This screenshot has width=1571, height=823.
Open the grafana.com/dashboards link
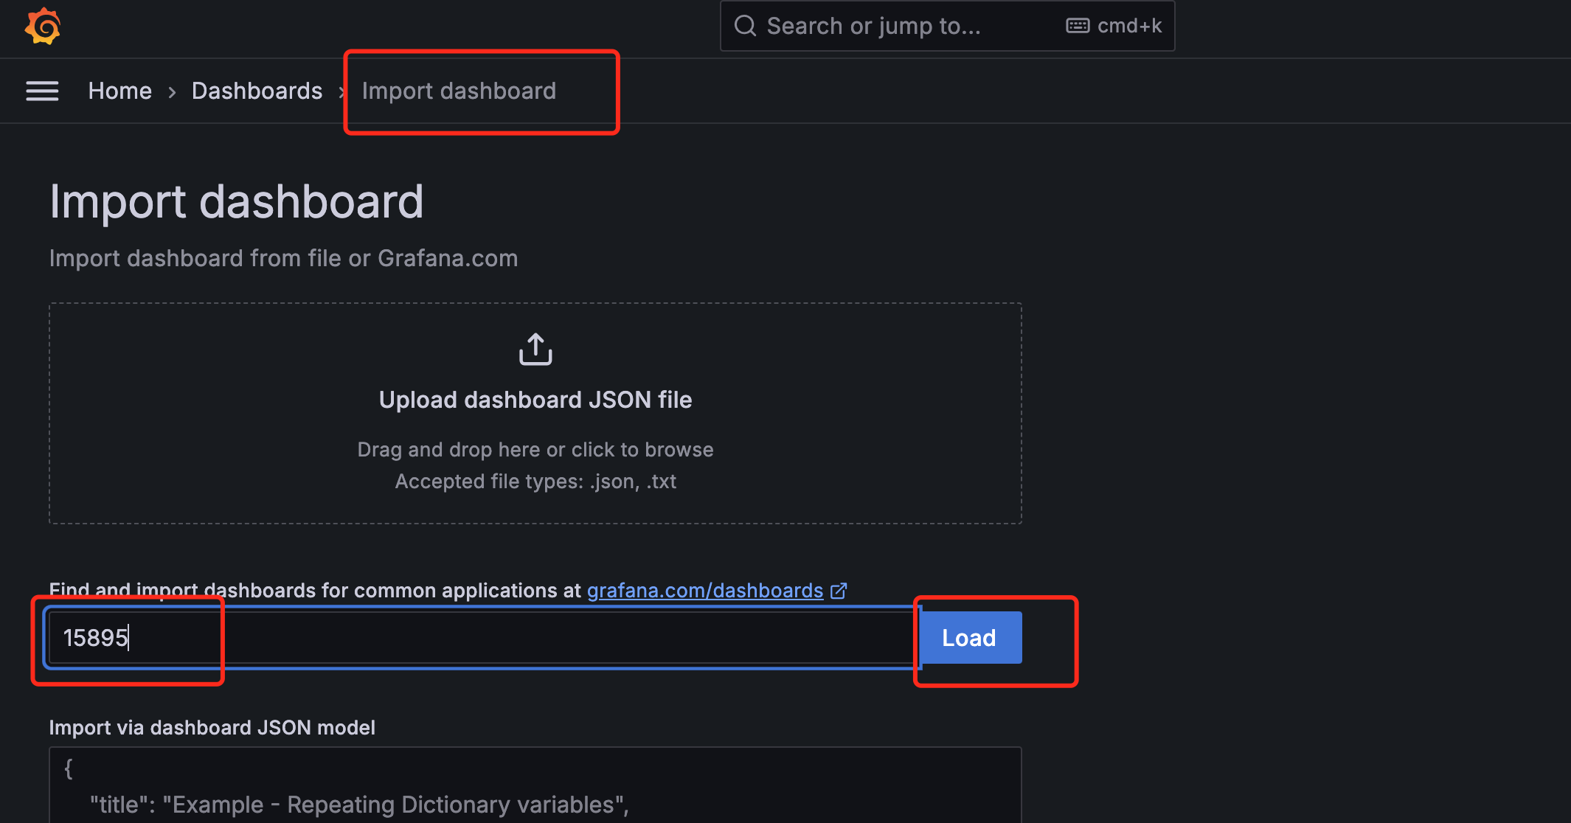[x=704, y=591]
